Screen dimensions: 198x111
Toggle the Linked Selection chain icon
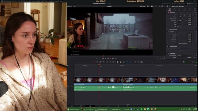120,62
